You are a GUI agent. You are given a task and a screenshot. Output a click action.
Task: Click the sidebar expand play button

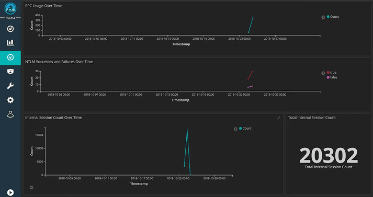tap(10, 192)
